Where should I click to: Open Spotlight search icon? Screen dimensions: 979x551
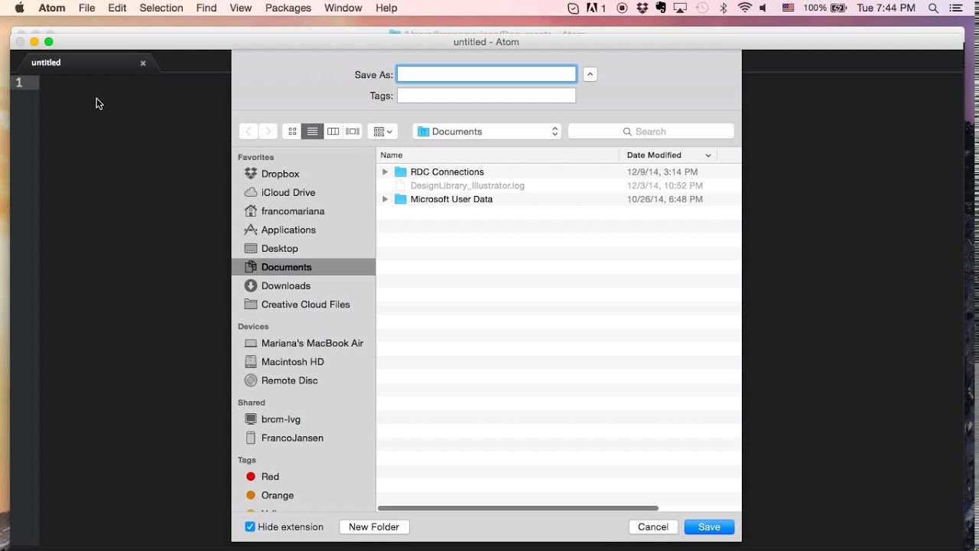coord(933,8)
